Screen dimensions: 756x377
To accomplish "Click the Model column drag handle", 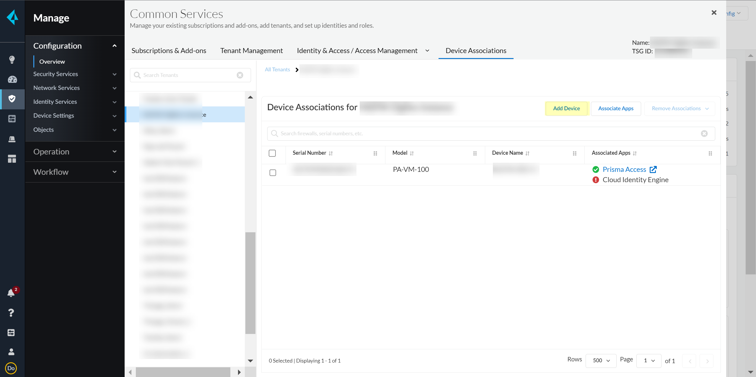I will [475, 153].
